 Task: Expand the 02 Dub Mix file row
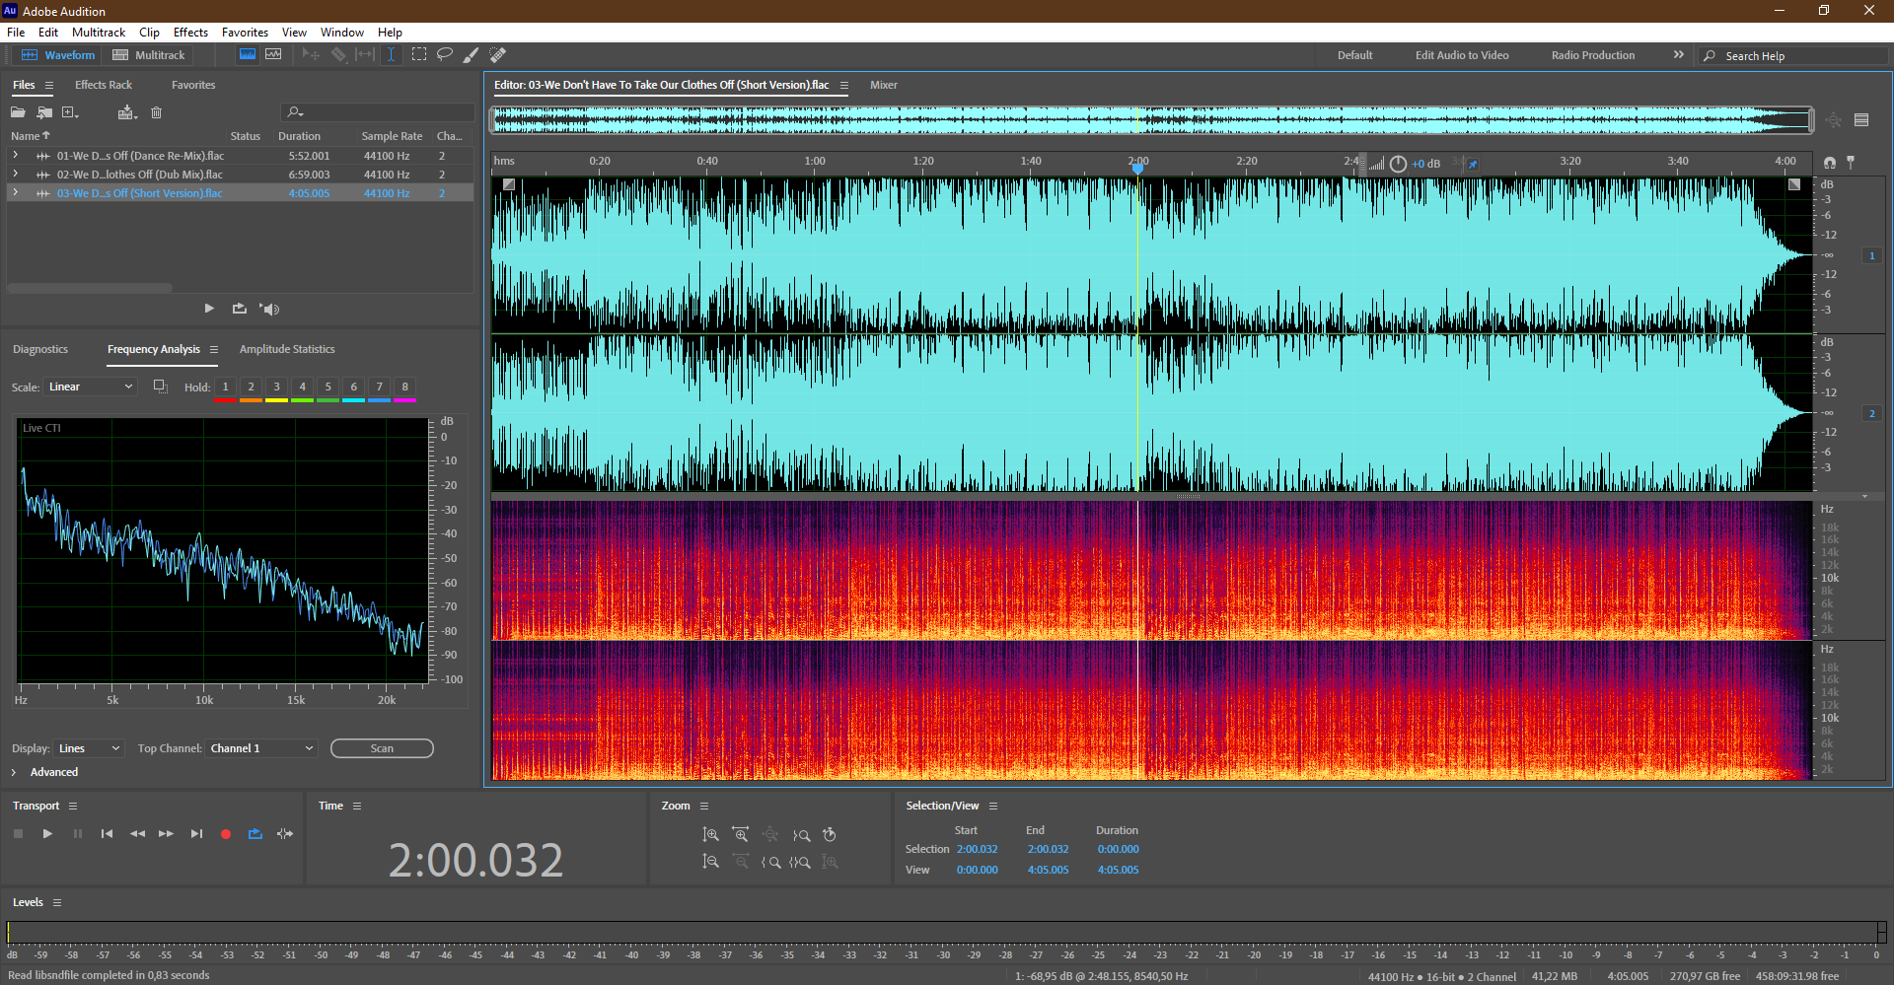coord(15,174)
